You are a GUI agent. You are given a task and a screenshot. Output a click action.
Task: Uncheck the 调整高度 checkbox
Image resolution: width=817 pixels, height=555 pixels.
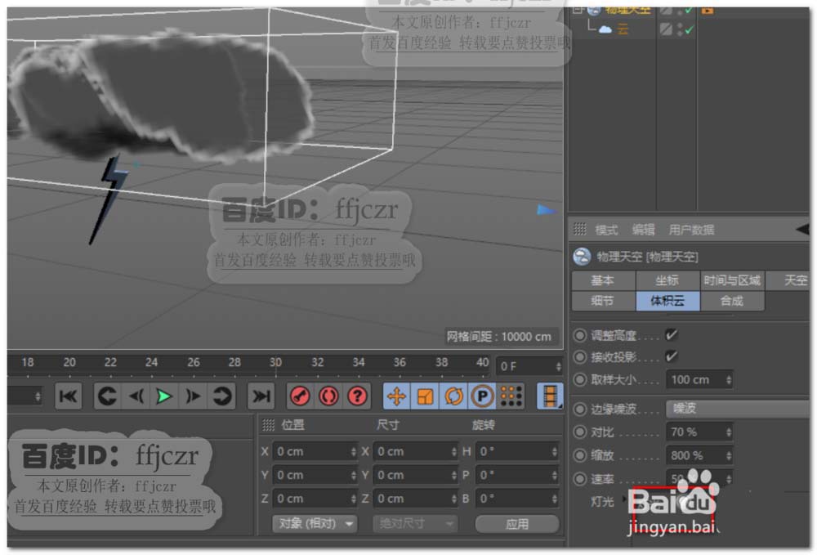[x=672, y=334]
